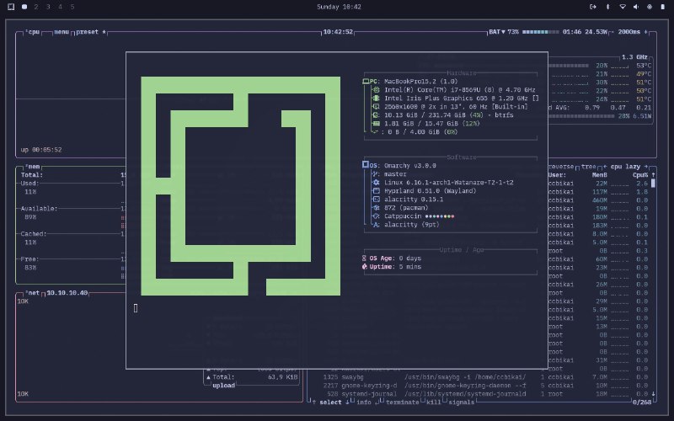Cycle the btop preset option
The width and height of the screenshot is (674, 421).
pyautogui.click(x=88, y=32)
